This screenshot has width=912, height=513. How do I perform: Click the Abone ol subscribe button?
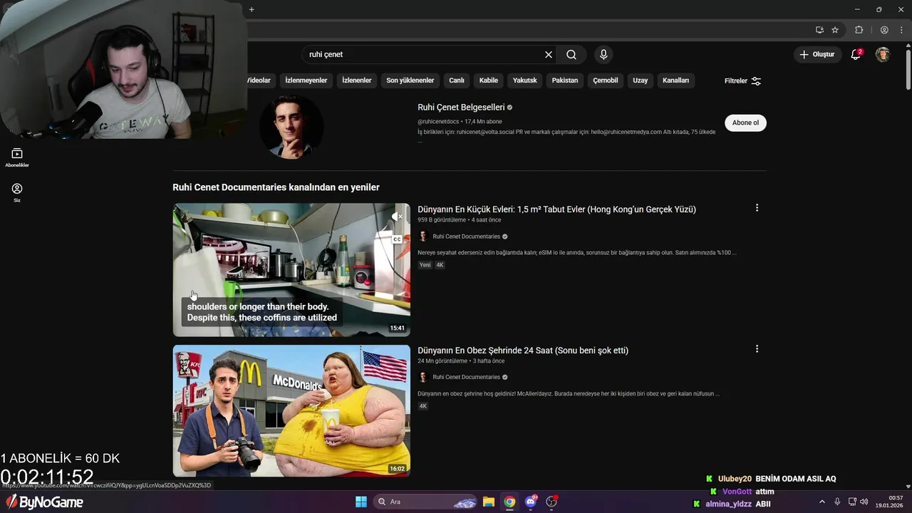745,123
